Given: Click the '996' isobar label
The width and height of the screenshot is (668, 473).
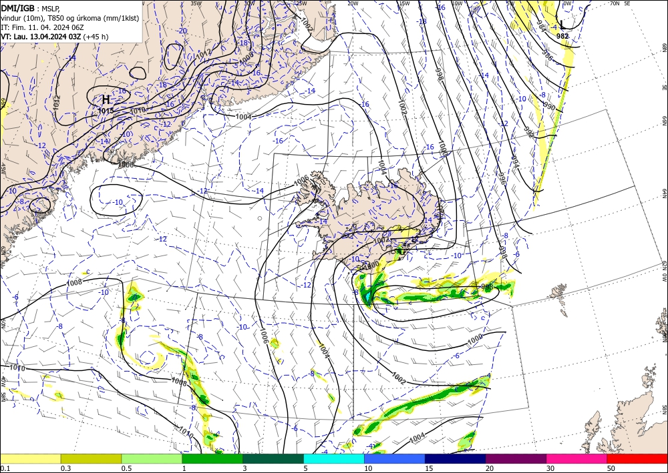Looking at the screenshot, I should pos(502,179).
